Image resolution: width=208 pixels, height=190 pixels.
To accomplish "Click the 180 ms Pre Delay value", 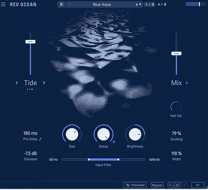I will 30,133.
